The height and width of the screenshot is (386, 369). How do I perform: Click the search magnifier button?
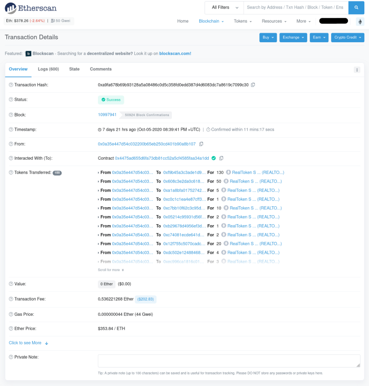pyautogui.click(x=356, y=7)
